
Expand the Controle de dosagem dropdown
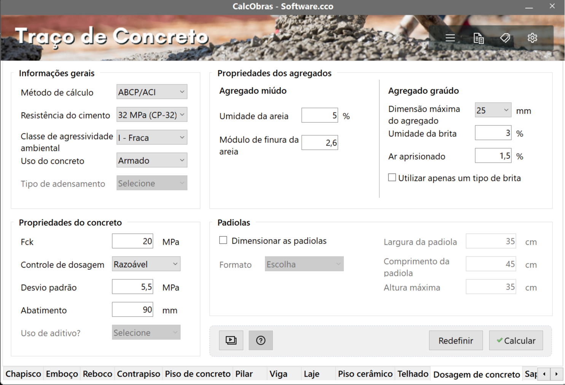coord(146,264)
